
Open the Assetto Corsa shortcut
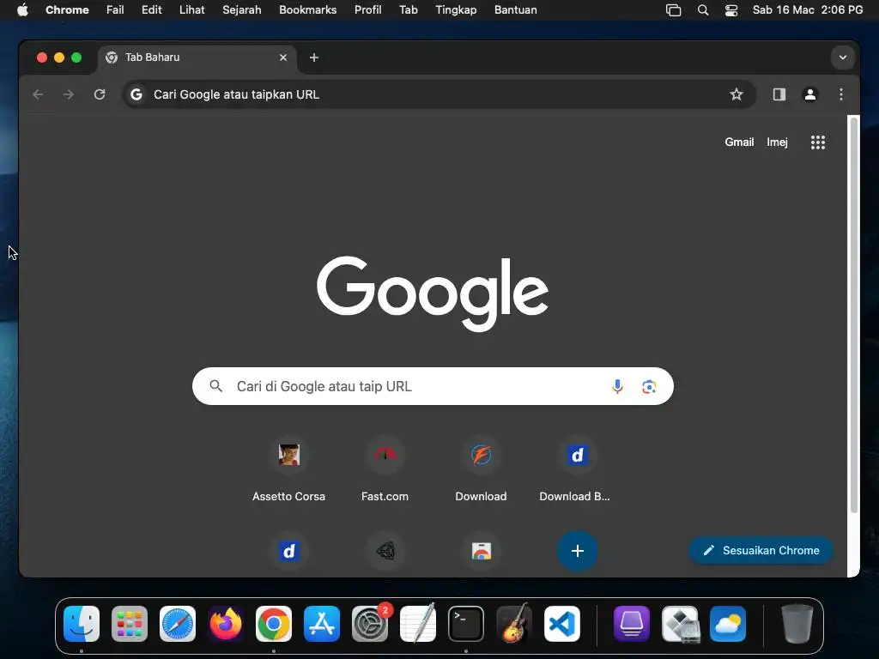tap(288, 471)
